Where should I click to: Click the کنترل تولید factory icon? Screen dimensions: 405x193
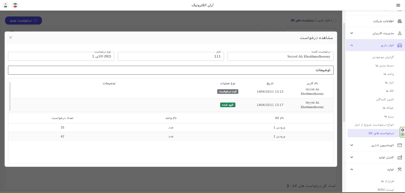(x=399, y=157)
